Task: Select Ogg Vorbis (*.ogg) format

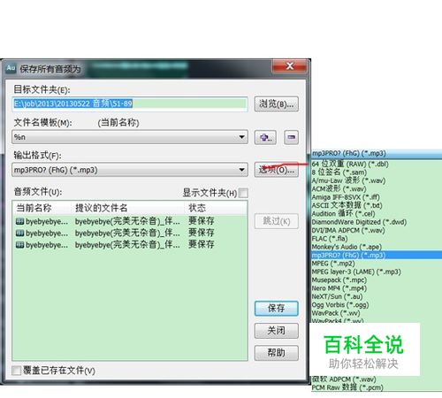Action: coord(377,304)
